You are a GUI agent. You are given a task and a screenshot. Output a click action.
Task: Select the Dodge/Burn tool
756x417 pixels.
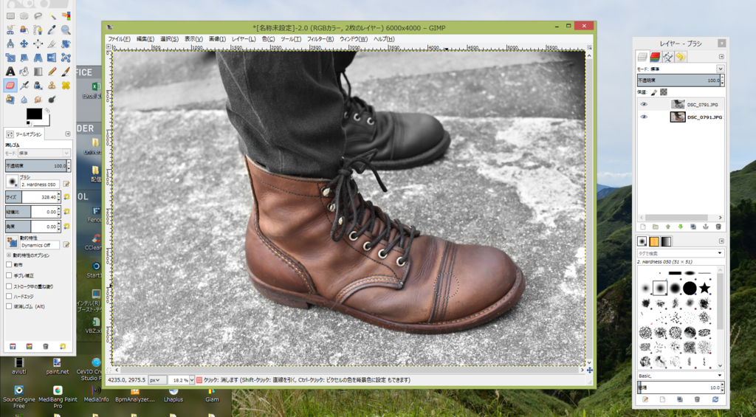pos(52,100)
